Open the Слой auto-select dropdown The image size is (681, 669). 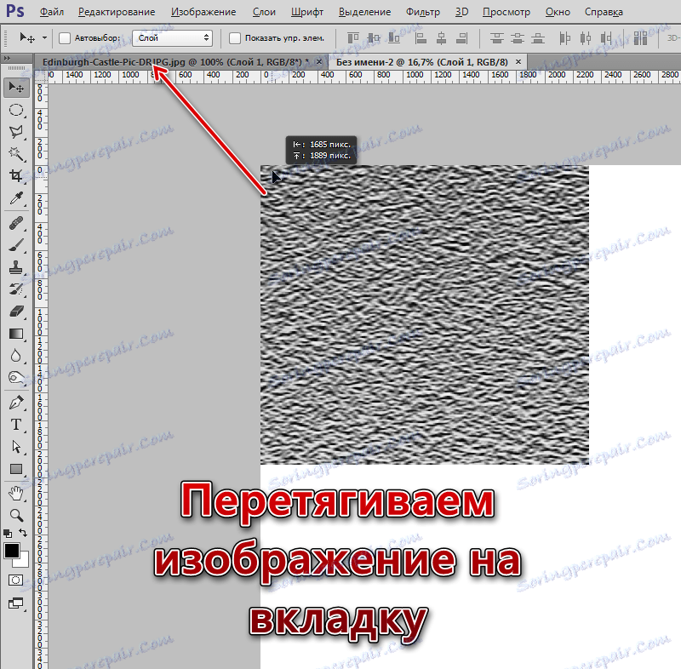pos(173,38)
